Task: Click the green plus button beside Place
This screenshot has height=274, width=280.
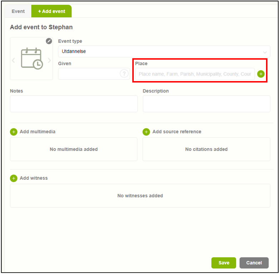Action: point(261,74)
